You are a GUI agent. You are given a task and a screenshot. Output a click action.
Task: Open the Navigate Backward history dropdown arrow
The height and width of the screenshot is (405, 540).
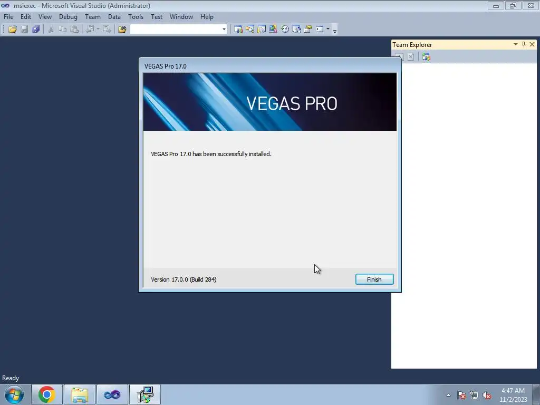pos(98,30)
